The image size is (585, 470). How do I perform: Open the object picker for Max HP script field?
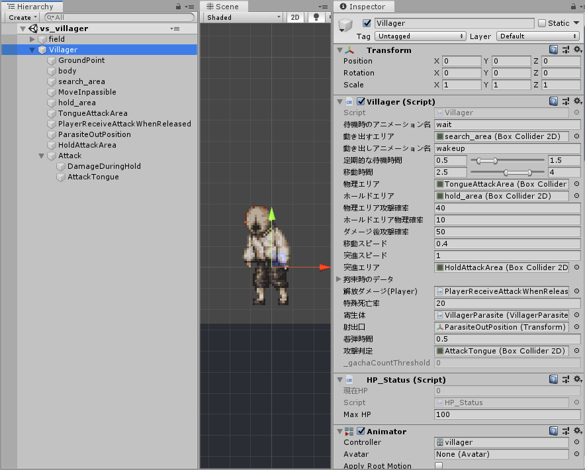tap(578, 402)
